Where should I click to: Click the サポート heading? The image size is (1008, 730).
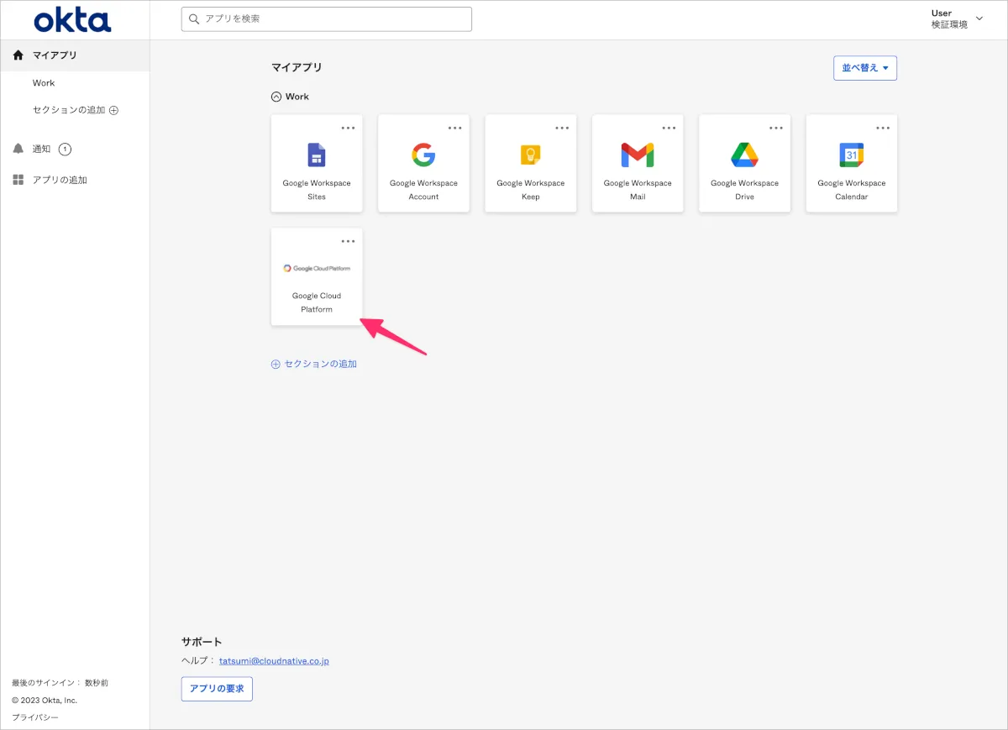click(202, 642)
